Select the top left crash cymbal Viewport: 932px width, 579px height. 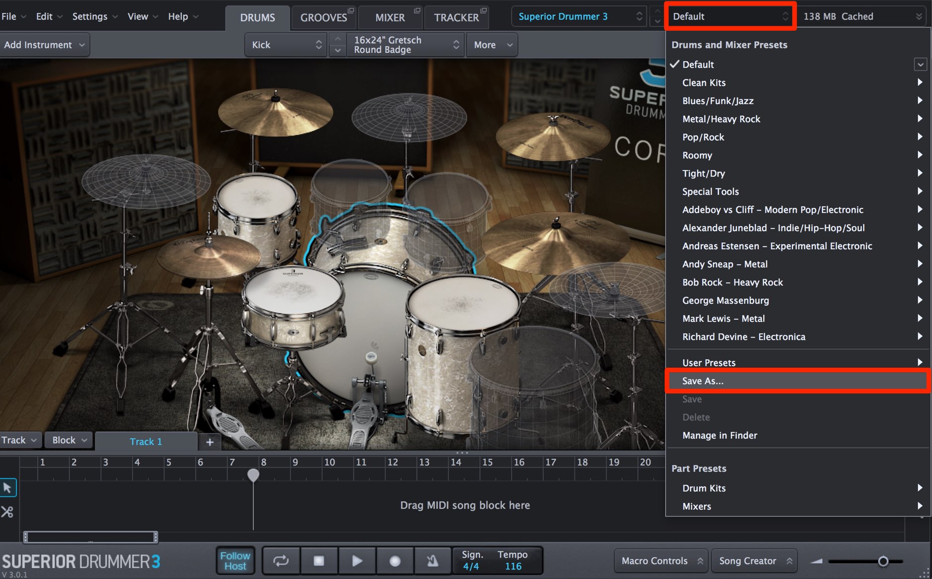point(275,111)
